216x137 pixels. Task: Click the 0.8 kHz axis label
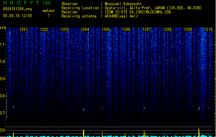3,96
